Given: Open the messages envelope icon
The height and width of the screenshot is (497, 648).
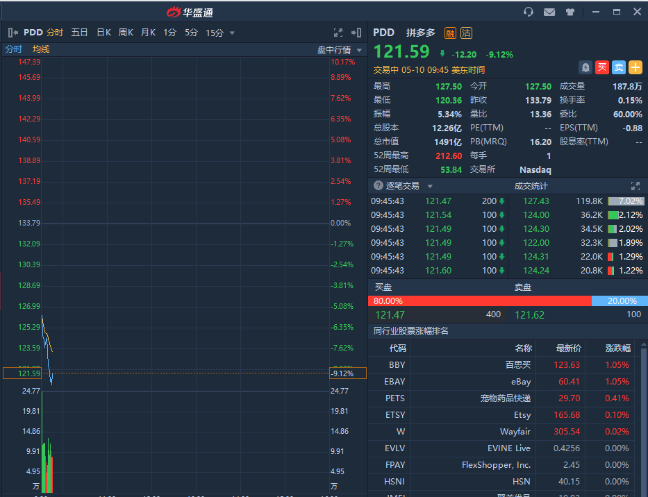Looking at the screenshot, I should tap(549, 12).
